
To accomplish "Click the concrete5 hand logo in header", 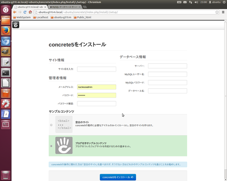I will point(16,25).
